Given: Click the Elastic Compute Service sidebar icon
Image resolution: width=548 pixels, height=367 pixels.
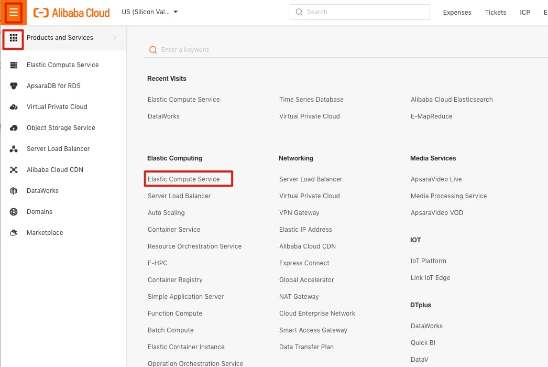Looking at the screenshot, I should tap(14, 65).
